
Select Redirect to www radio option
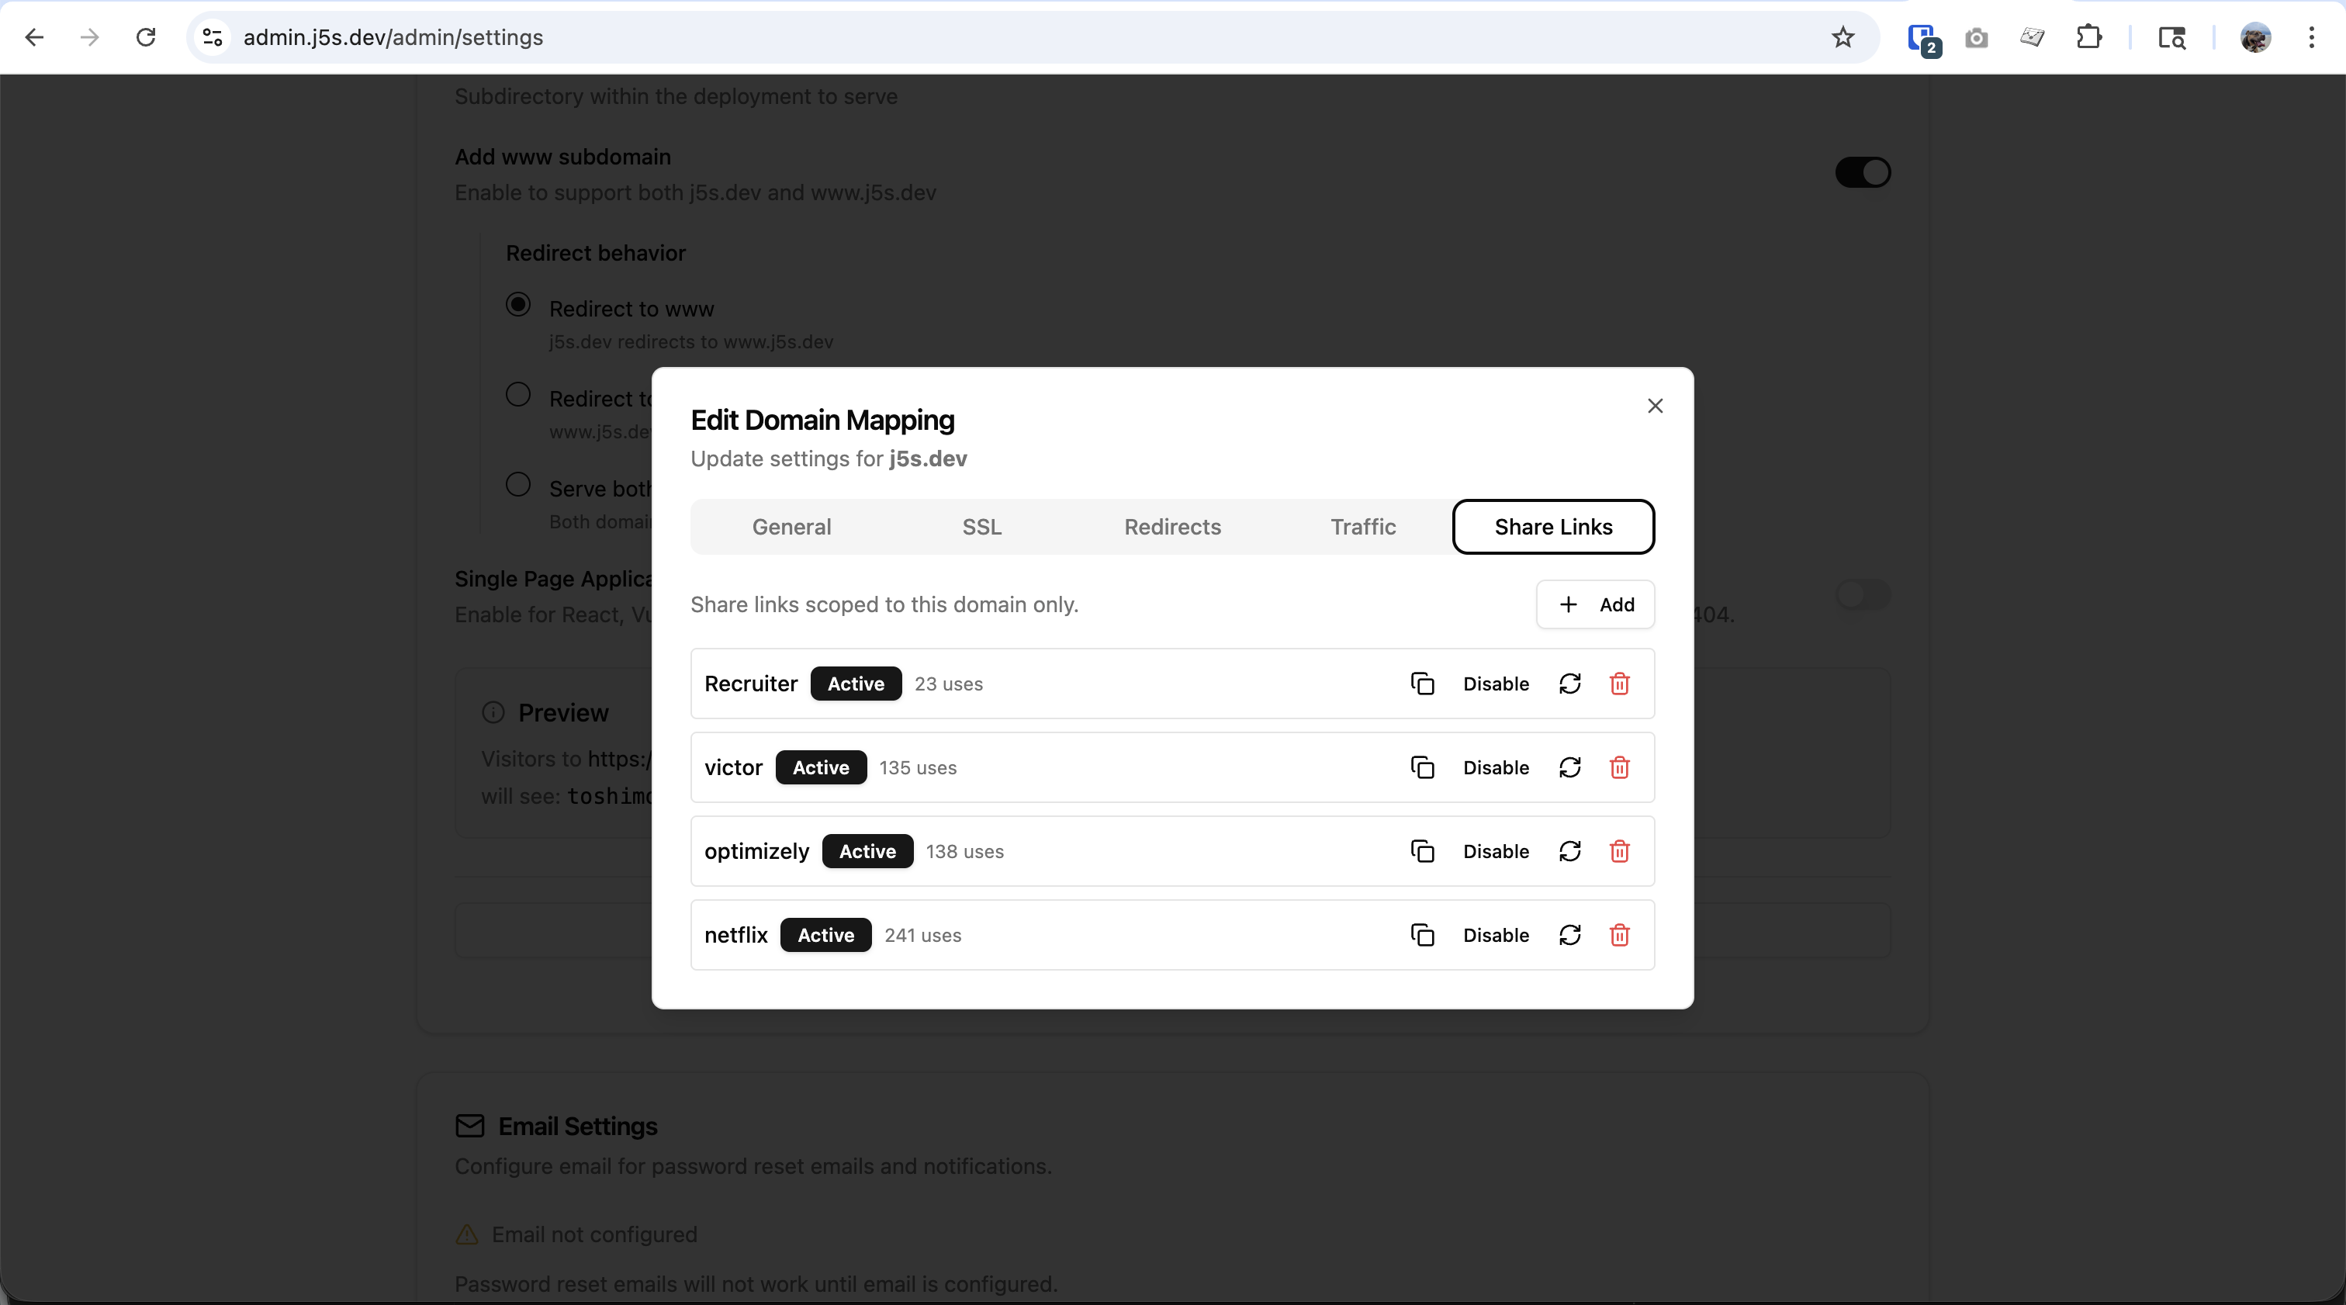click(518, 305)
